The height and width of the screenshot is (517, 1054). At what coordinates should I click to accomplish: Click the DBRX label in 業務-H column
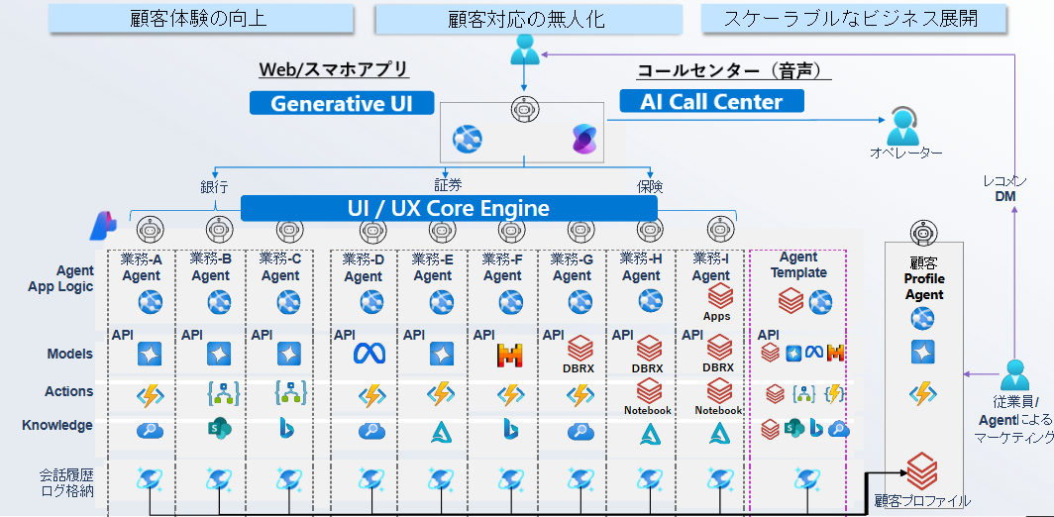647,368
